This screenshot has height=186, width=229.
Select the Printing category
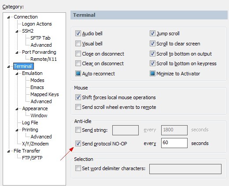click(30, 130)
